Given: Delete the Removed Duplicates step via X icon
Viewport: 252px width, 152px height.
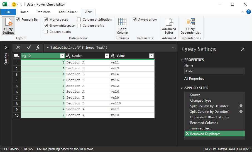Looking at the screenshot, I should (187, 134).
